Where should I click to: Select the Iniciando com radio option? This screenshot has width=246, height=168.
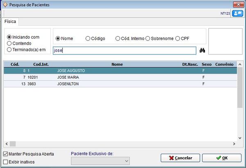(9, 37)
